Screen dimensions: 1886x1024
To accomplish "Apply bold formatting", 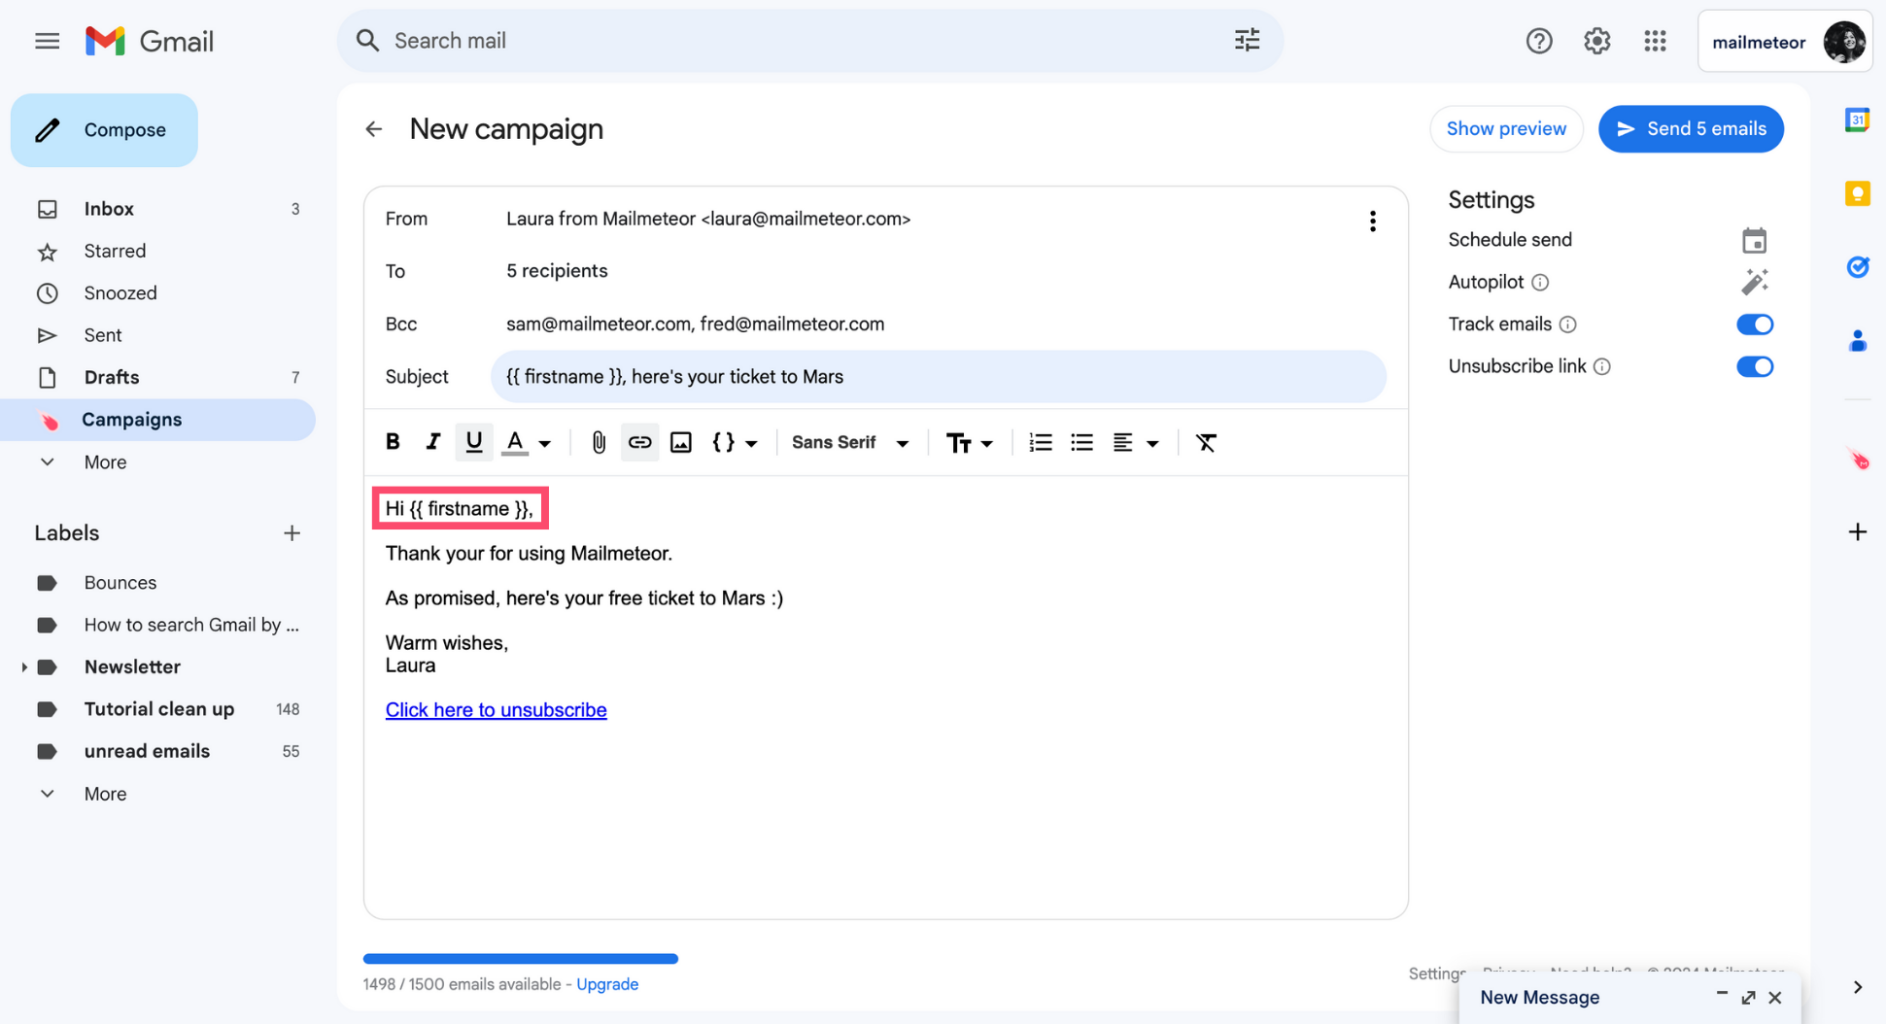I will coord(393,442).
